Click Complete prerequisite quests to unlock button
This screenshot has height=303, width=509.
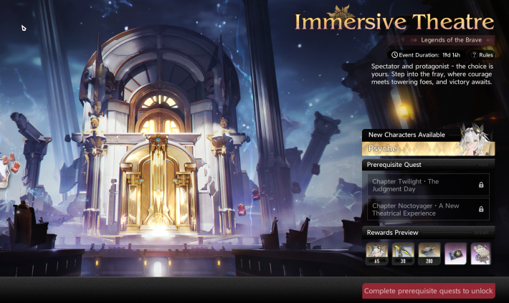(429, 291)
